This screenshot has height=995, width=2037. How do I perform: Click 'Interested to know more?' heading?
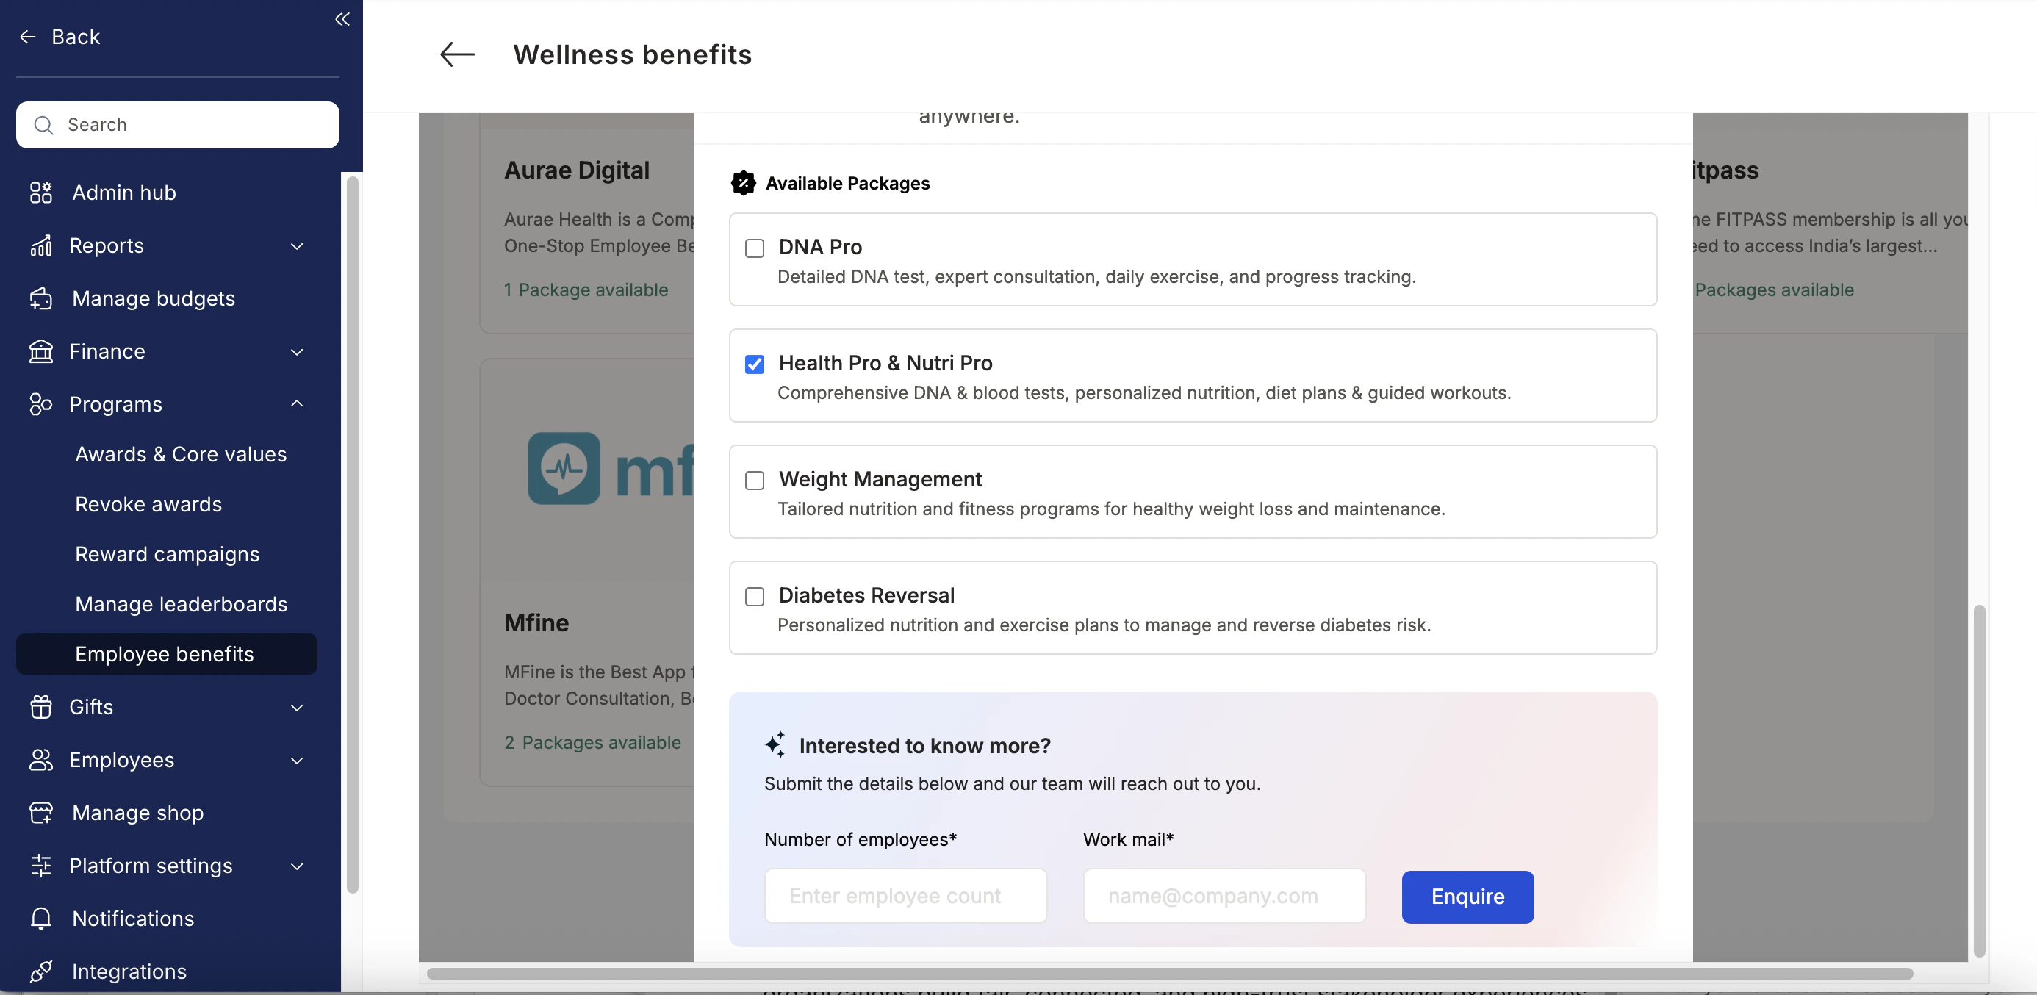point(924,746)
